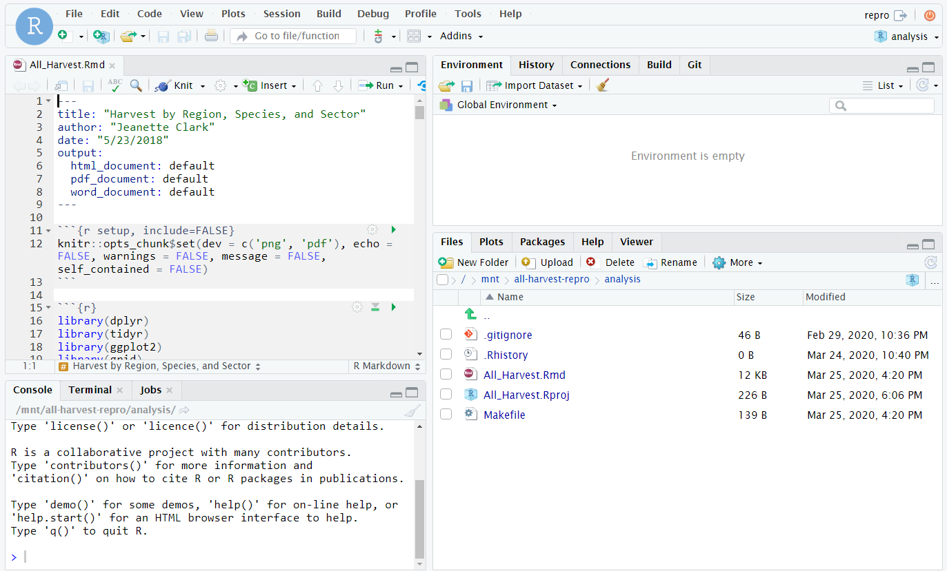Image resolution: width=947 pixels, height=571 pixels.
Task: Click the Find/Replace magnifier icon
Action: pos(136,85)
